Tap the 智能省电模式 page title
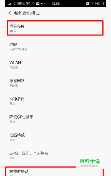The width and height of the screenshot is (111, 176). click(x=27, y=13)
